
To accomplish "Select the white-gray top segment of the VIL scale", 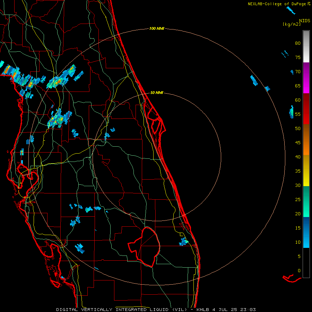I will click(306, 46).
